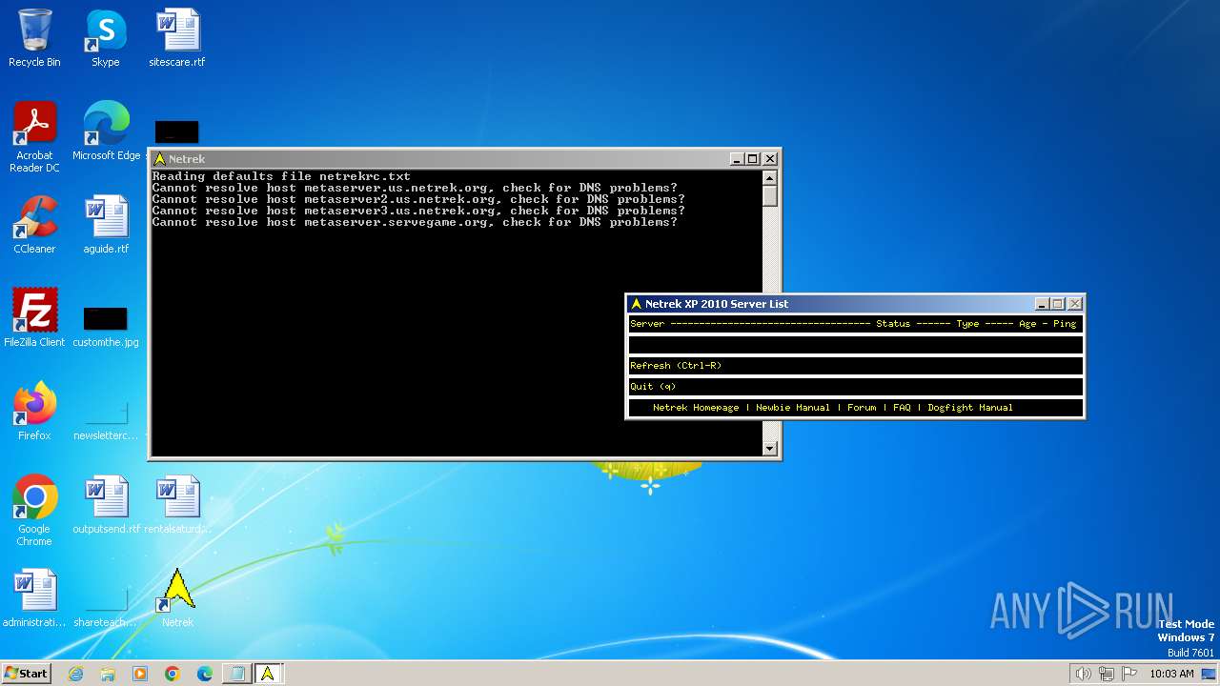Open Acrobat Reader DC shortcut

pos(34,137)
